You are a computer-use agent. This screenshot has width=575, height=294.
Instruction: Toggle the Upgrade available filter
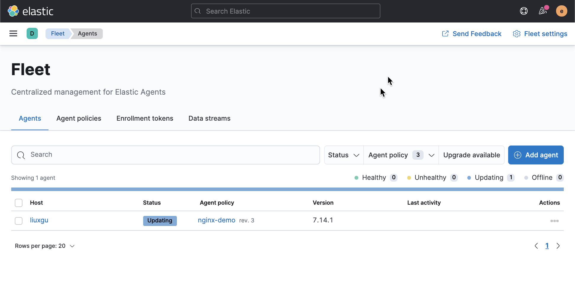(x=471, y=155)
